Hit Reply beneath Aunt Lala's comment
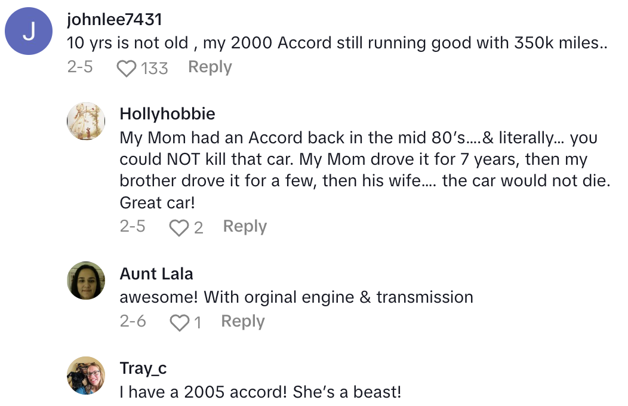628x406 pixels. click(243, 322)
